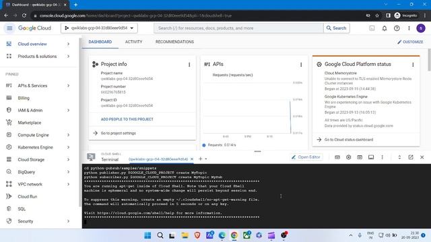Viewport: 431px width, 242px height.
Task: Open APIs card options menu
Action: (x=301, y=65)
